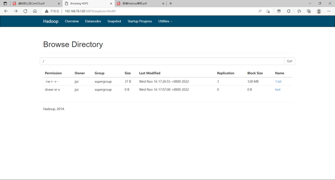Open the collections icon

pos(309,11)
